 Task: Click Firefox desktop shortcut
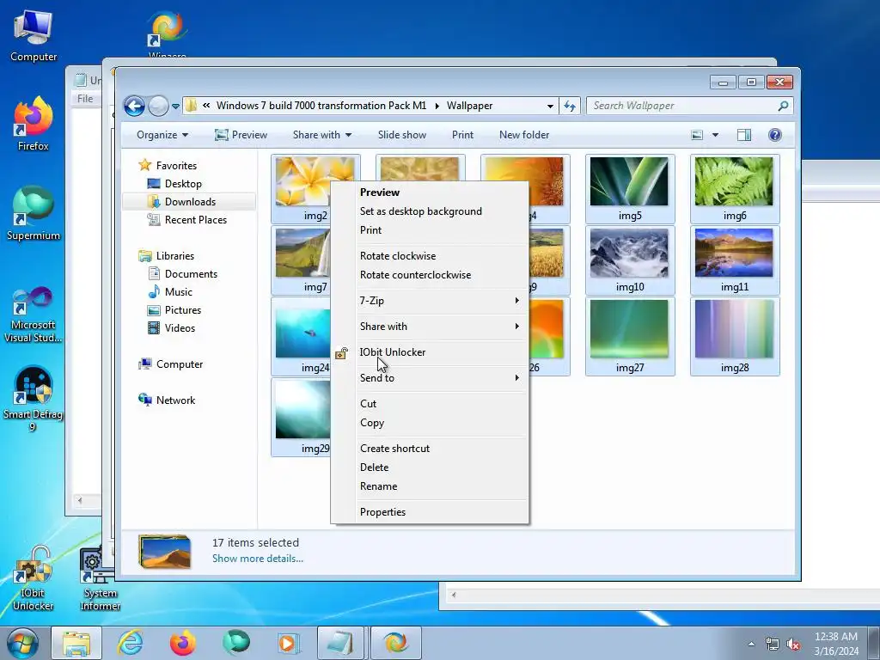pos(34,124)
